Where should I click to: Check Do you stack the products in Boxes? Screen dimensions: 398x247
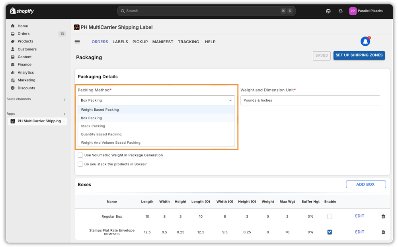80,164
